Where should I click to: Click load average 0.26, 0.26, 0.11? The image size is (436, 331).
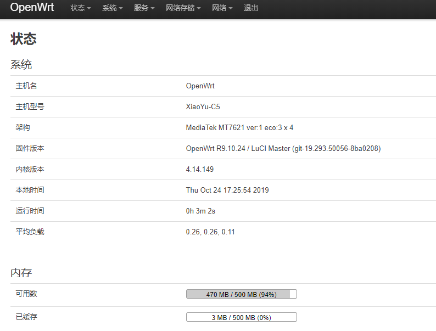pyautogui.click(x=210, y=232)
